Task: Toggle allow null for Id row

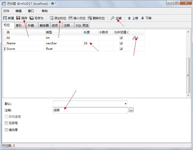Action: pyautogui.click(x=121, y=38)
